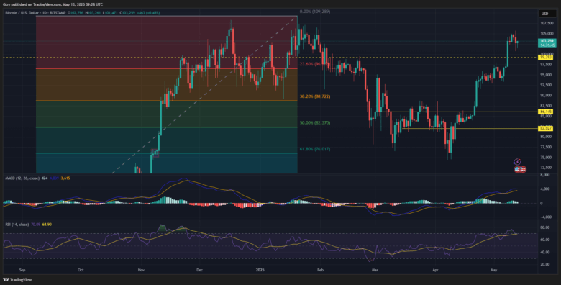Click the Dec label on the time axis
561x285 pixels.
click(x=200, y=271)
